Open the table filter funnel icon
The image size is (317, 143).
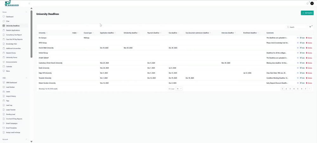pyautogui.click(x=310, y=27)
